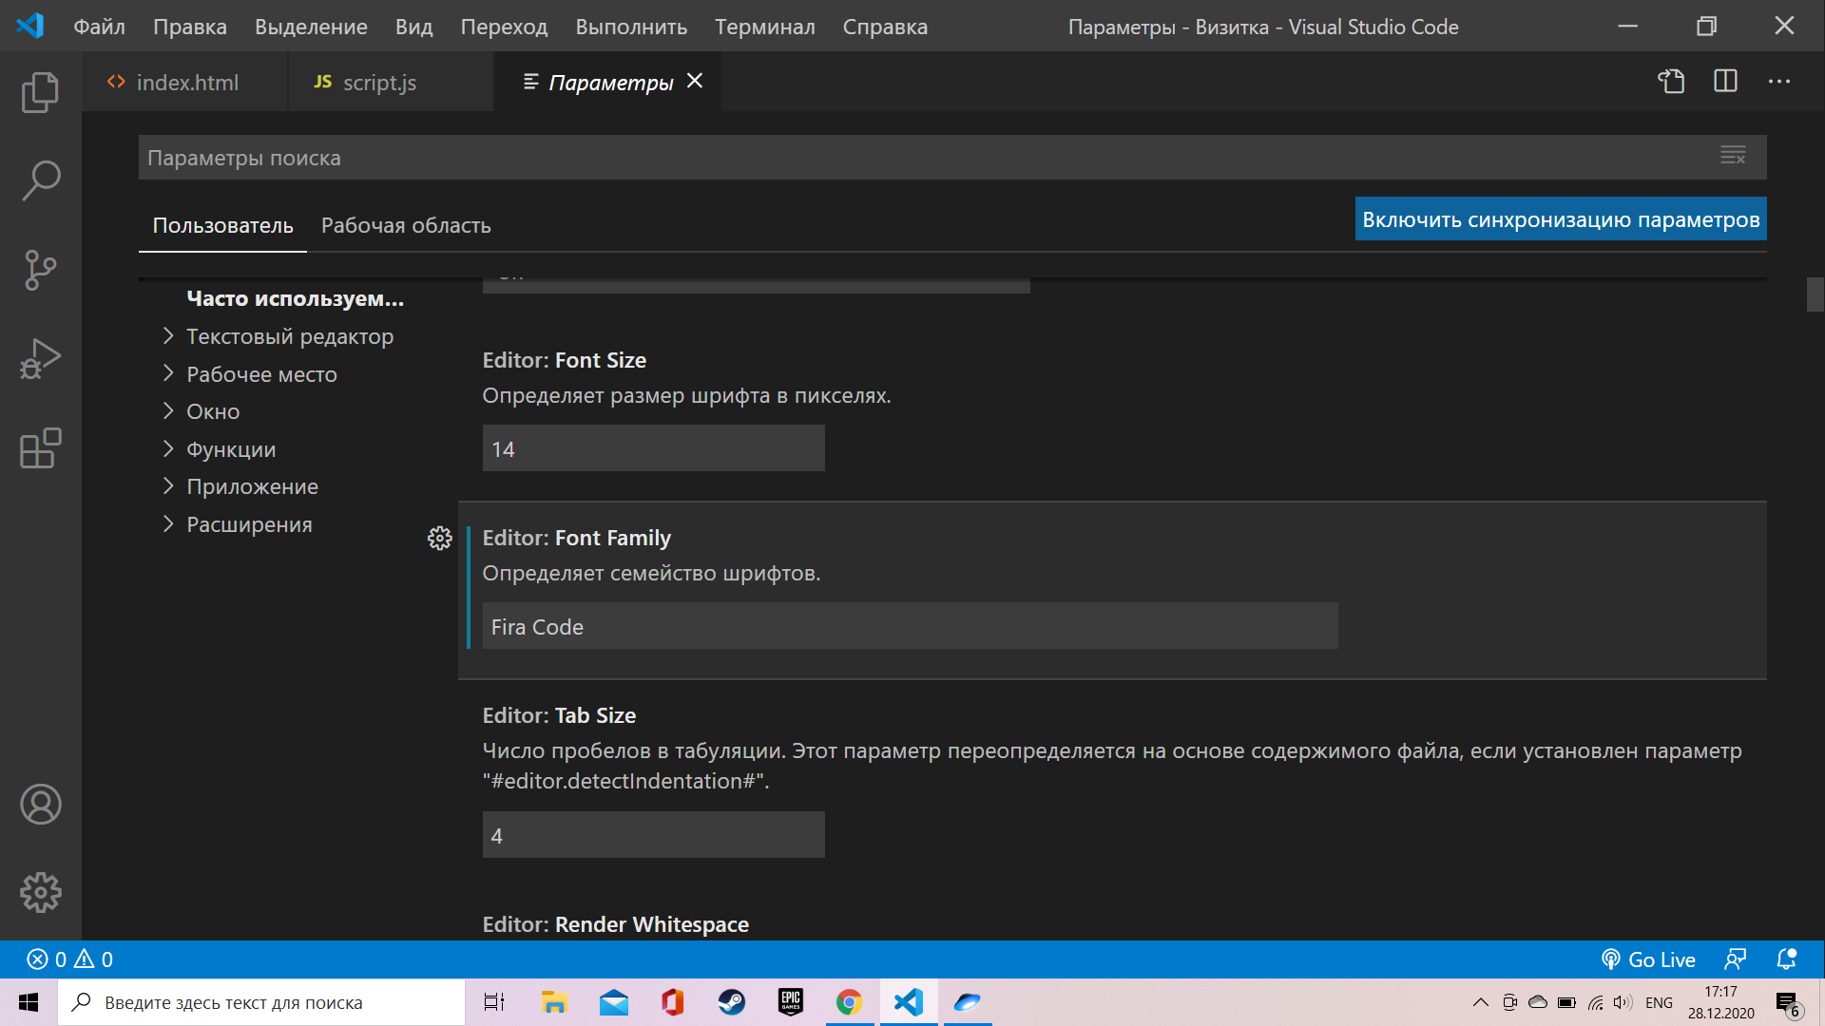Viewport: 1825px width, 1026px height.
Task: Click the VS Code logo in the title bar
Action: pos(30,26)
